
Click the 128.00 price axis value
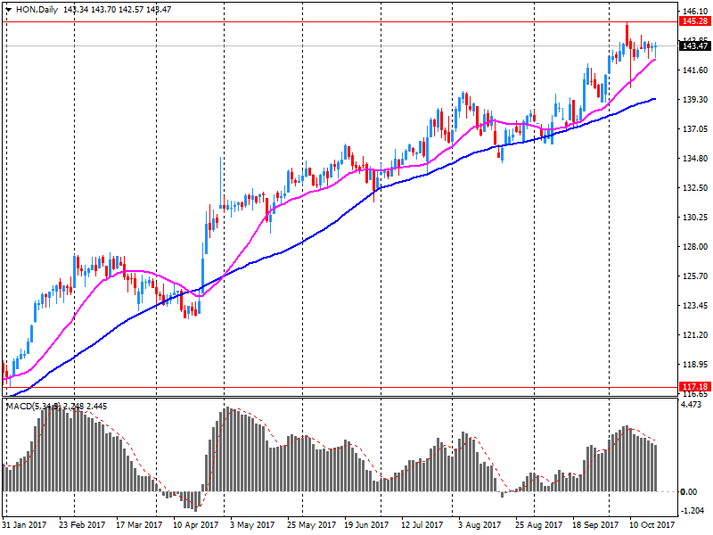tap(696, 247)
